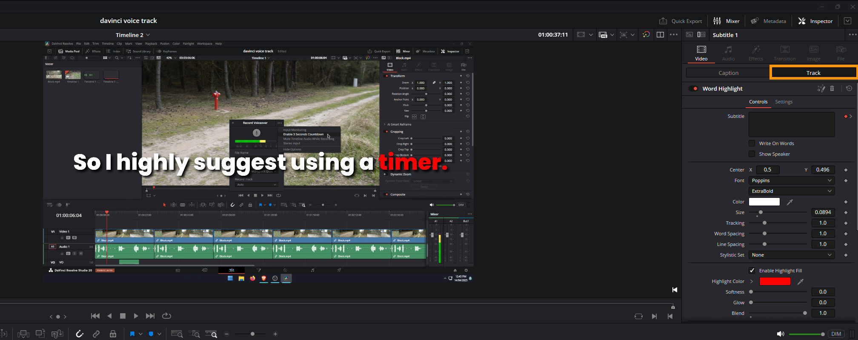Delete the Word Highlight effect with trash icon
The image size is (858, 340).
point(832,89)
